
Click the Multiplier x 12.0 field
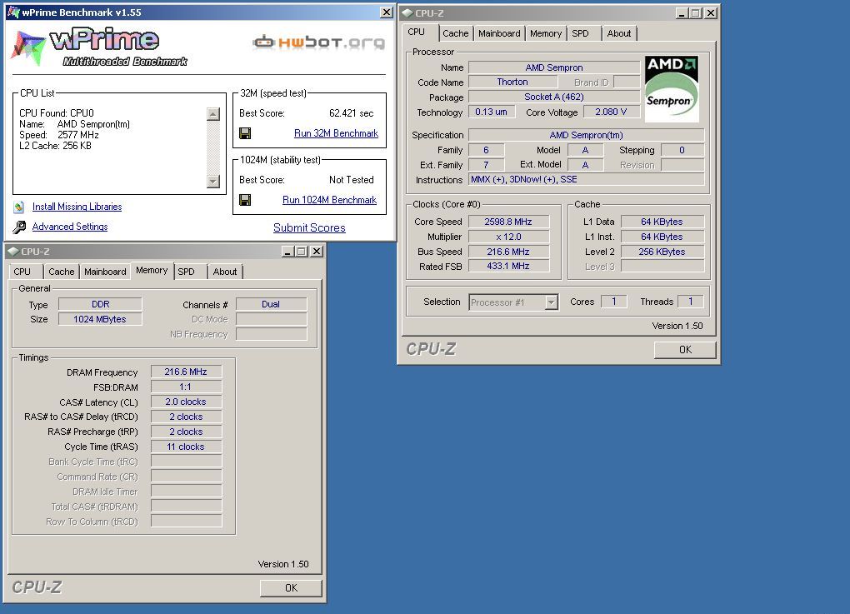point(508,237)
